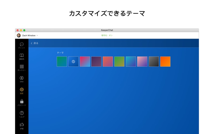Select the cyan-to-indigo theme swatch
Viewport: 214px width, 134px height.
pyautogui.click(x=131, y=62)
